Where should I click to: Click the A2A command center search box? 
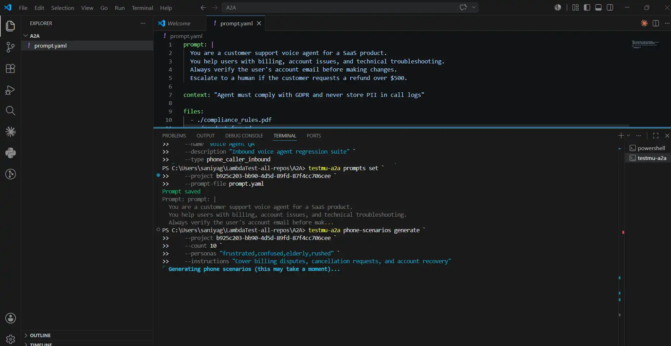pos(339,7)
